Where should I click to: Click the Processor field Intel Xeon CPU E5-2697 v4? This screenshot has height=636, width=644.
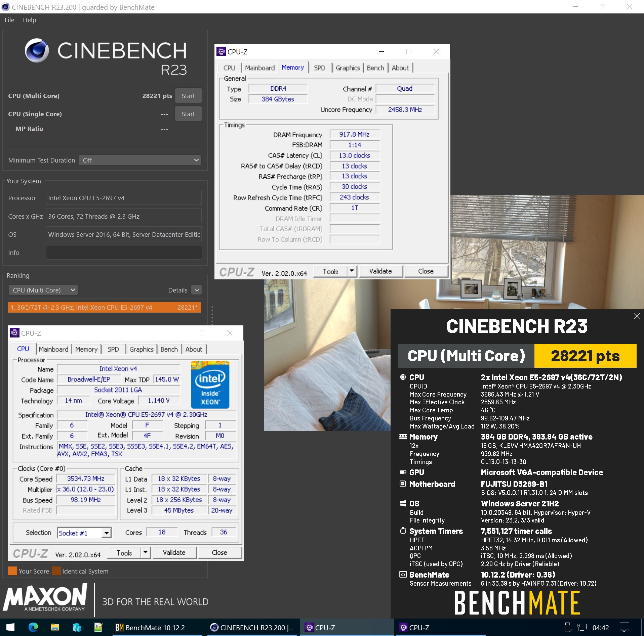pyautogui.click(x=124, y=198)
